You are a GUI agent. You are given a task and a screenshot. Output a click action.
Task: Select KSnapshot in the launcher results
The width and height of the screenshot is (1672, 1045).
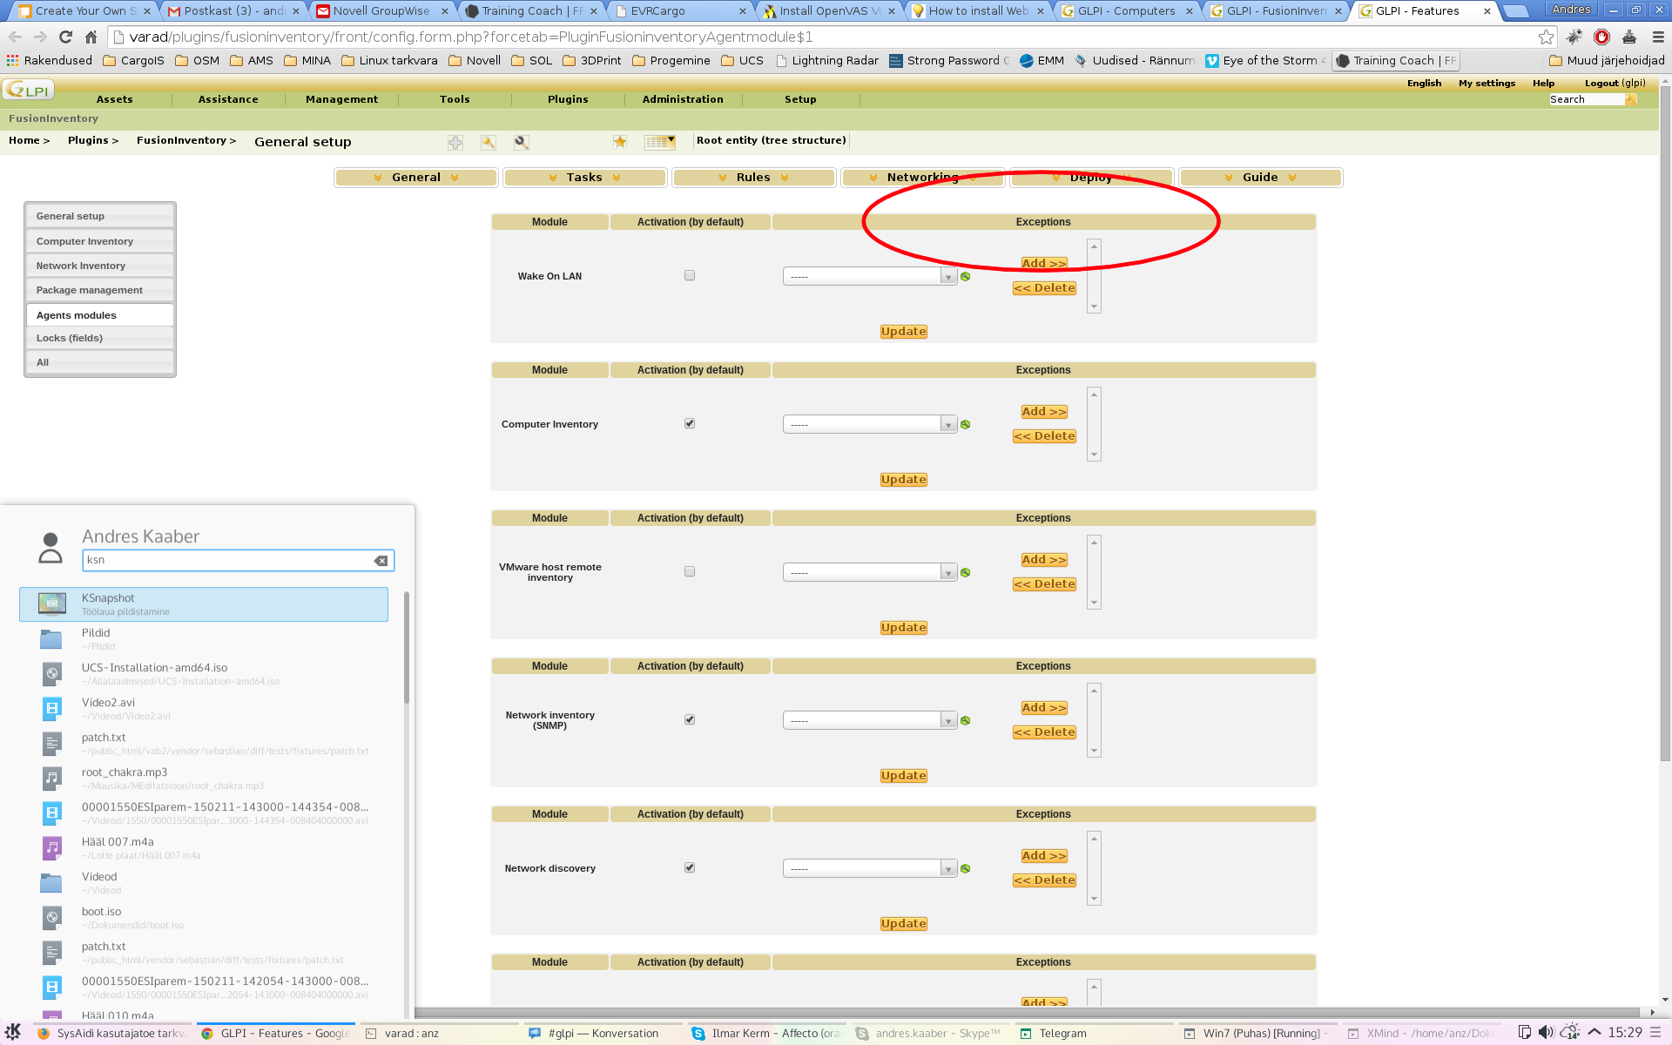[x=204, y=604]
